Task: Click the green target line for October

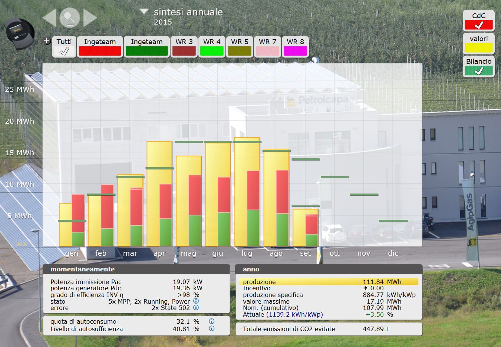Action: pyautogui.click(x=335, y=177)
